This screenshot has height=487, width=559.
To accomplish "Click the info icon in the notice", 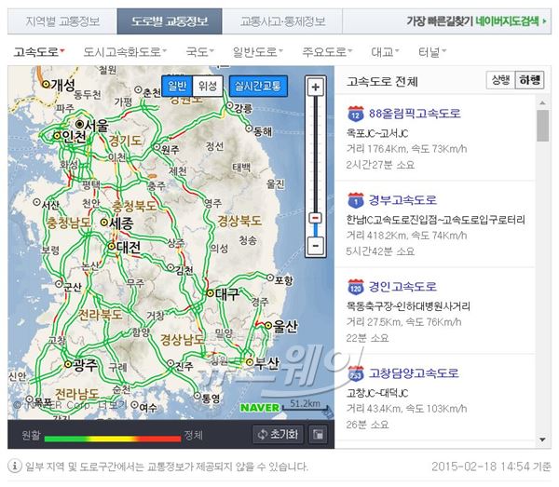I will pos(15,466).
